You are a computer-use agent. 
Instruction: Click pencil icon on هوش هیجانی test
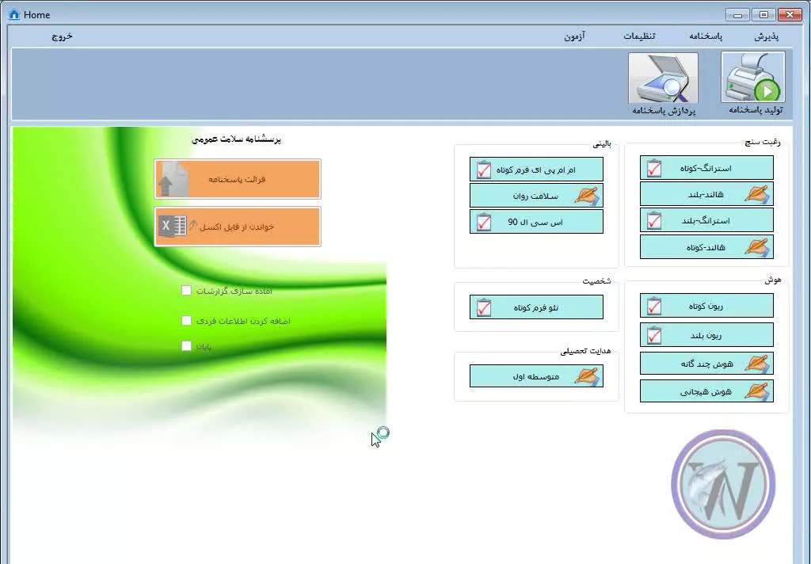point(756,391)
